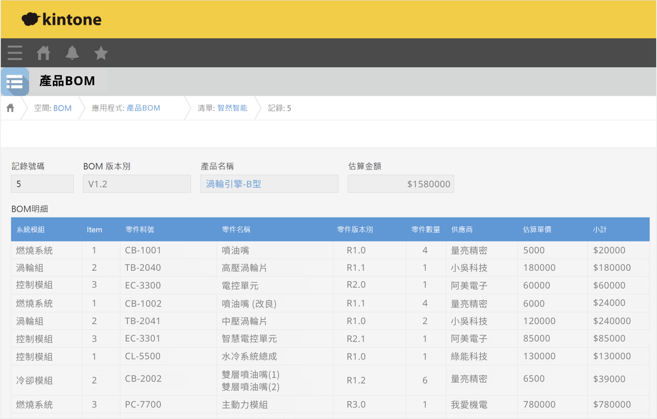
Task: Click the BOM 版本別 field V1.2
Action: coord(137,184)
